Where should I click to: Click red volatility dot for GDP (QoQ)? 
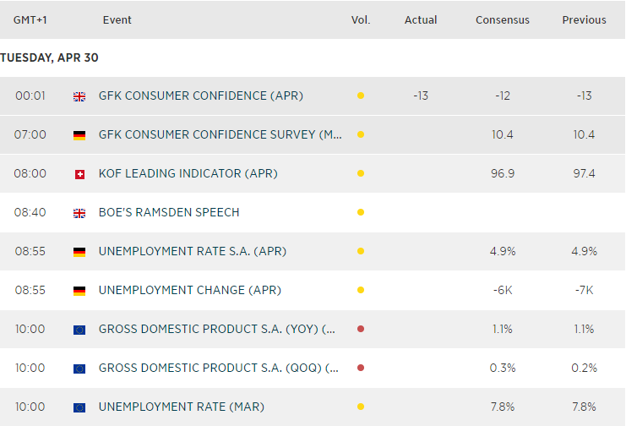click(361, 369)
